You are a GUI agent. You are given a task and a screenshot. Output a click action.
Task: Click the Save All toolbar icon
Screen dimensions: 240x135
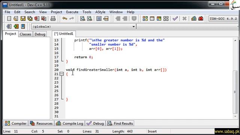[30, 19]
